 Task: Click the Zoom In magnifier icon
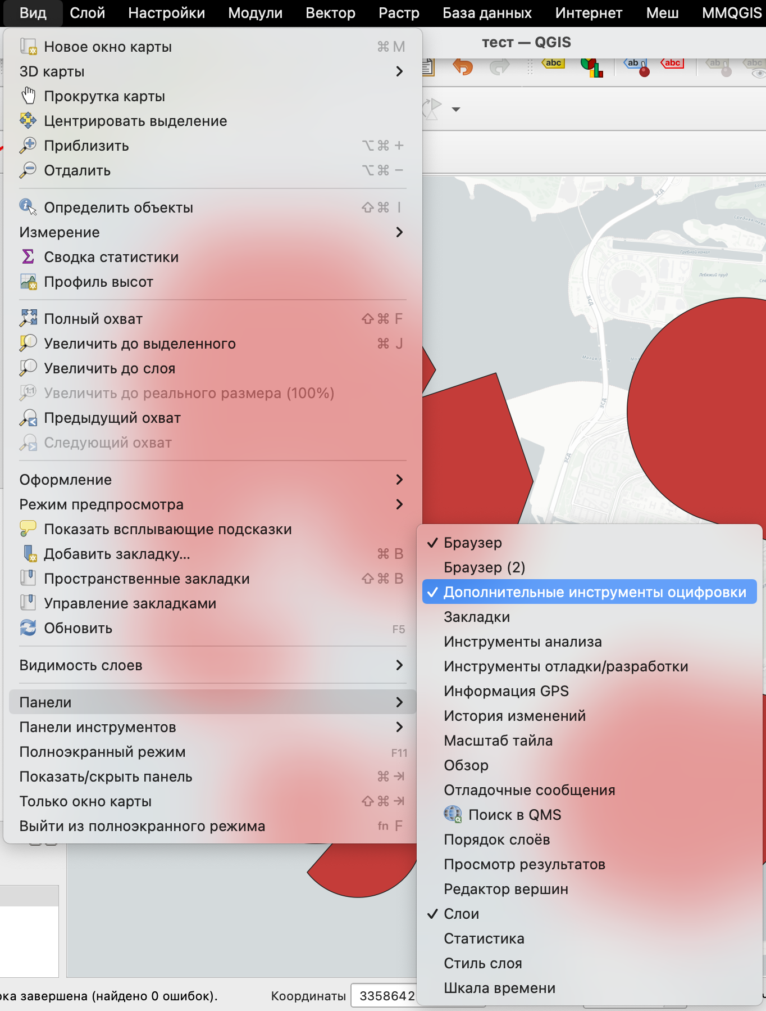pos(28,146)
